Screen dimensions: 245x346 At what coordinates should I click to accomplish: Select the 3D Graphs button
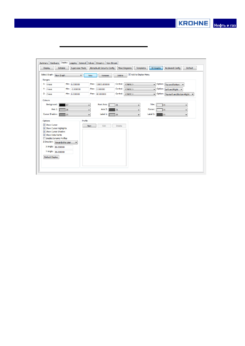point(156,68)
